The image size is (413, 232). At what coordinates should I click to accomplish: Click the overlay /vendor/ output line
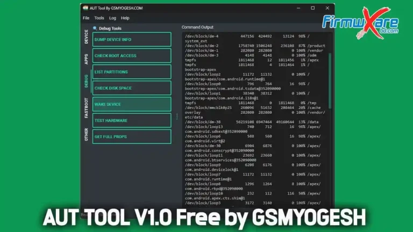(255, 113)
